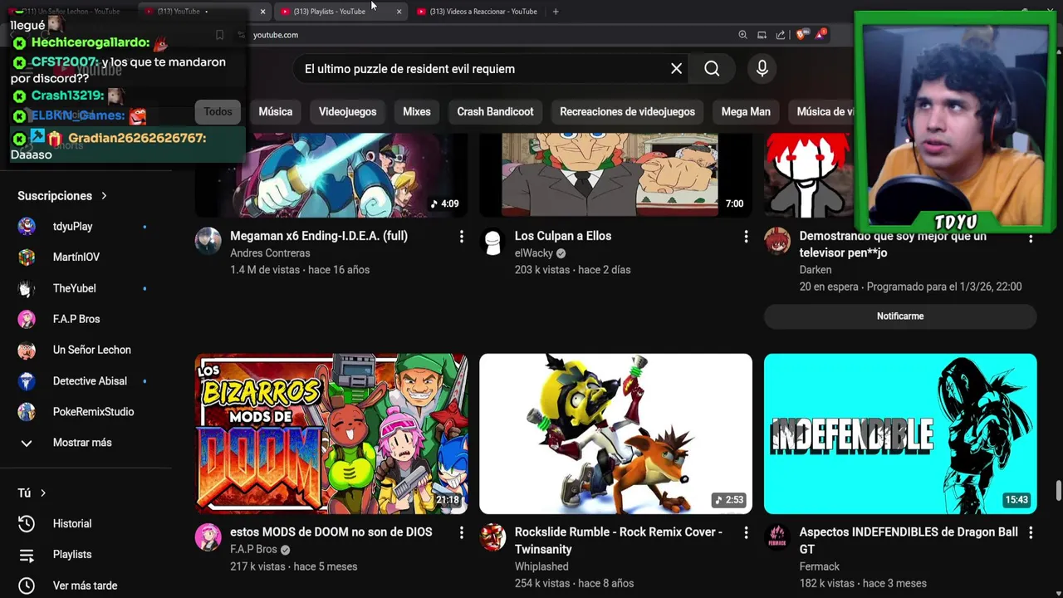Image resolution: width=1063 pixels, height=598 pixels.
Task: Open title Rockslide Rumble - Rock Remix Cover
Action: point(619,541)
